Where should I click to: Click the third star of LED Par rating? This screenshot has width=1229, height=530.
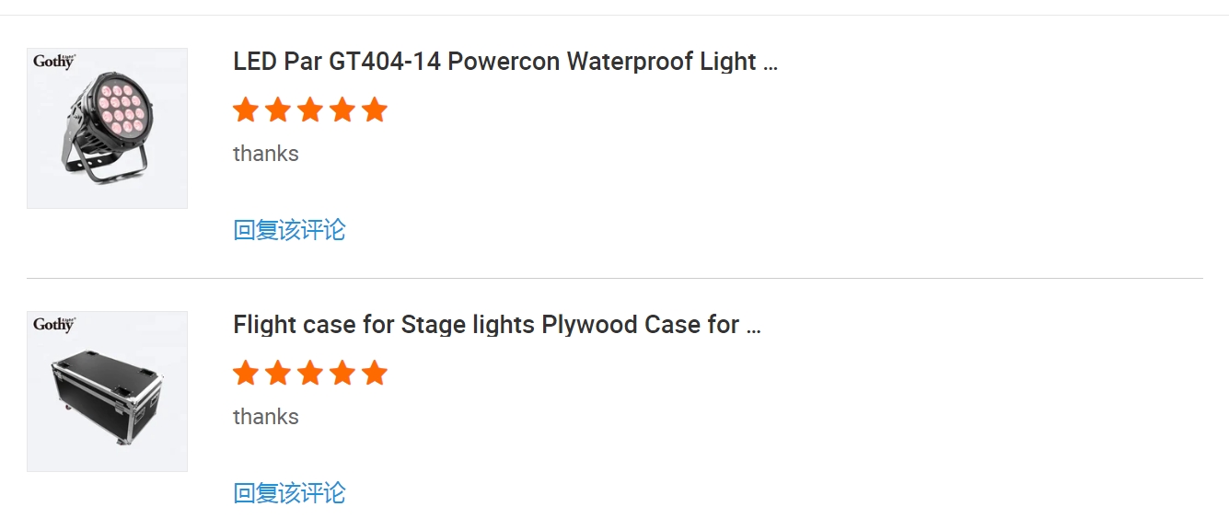(x=310, y=110)
